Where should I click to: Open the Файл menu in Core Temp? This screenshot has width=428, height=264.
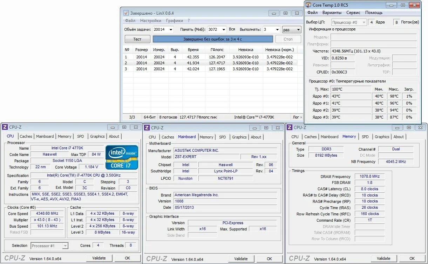point(312,13)
